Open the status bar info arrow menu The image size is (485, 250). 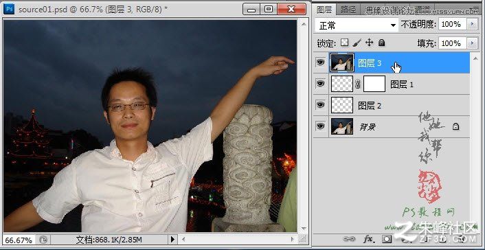(172, 239)
